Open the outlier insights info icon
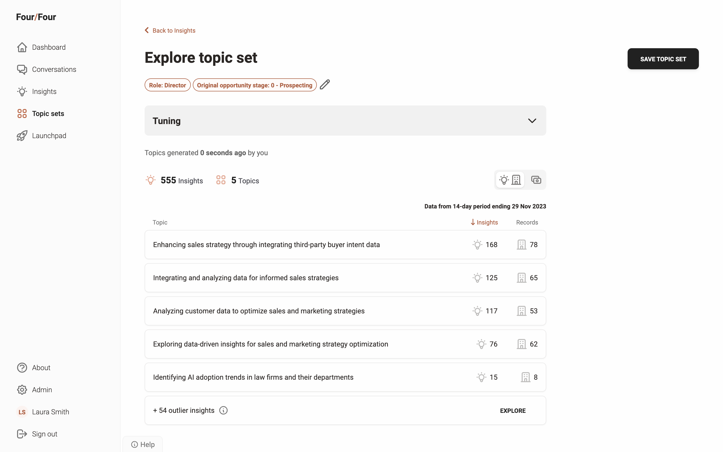The width and height of the screenshot is (723, 452). (223, 410)
